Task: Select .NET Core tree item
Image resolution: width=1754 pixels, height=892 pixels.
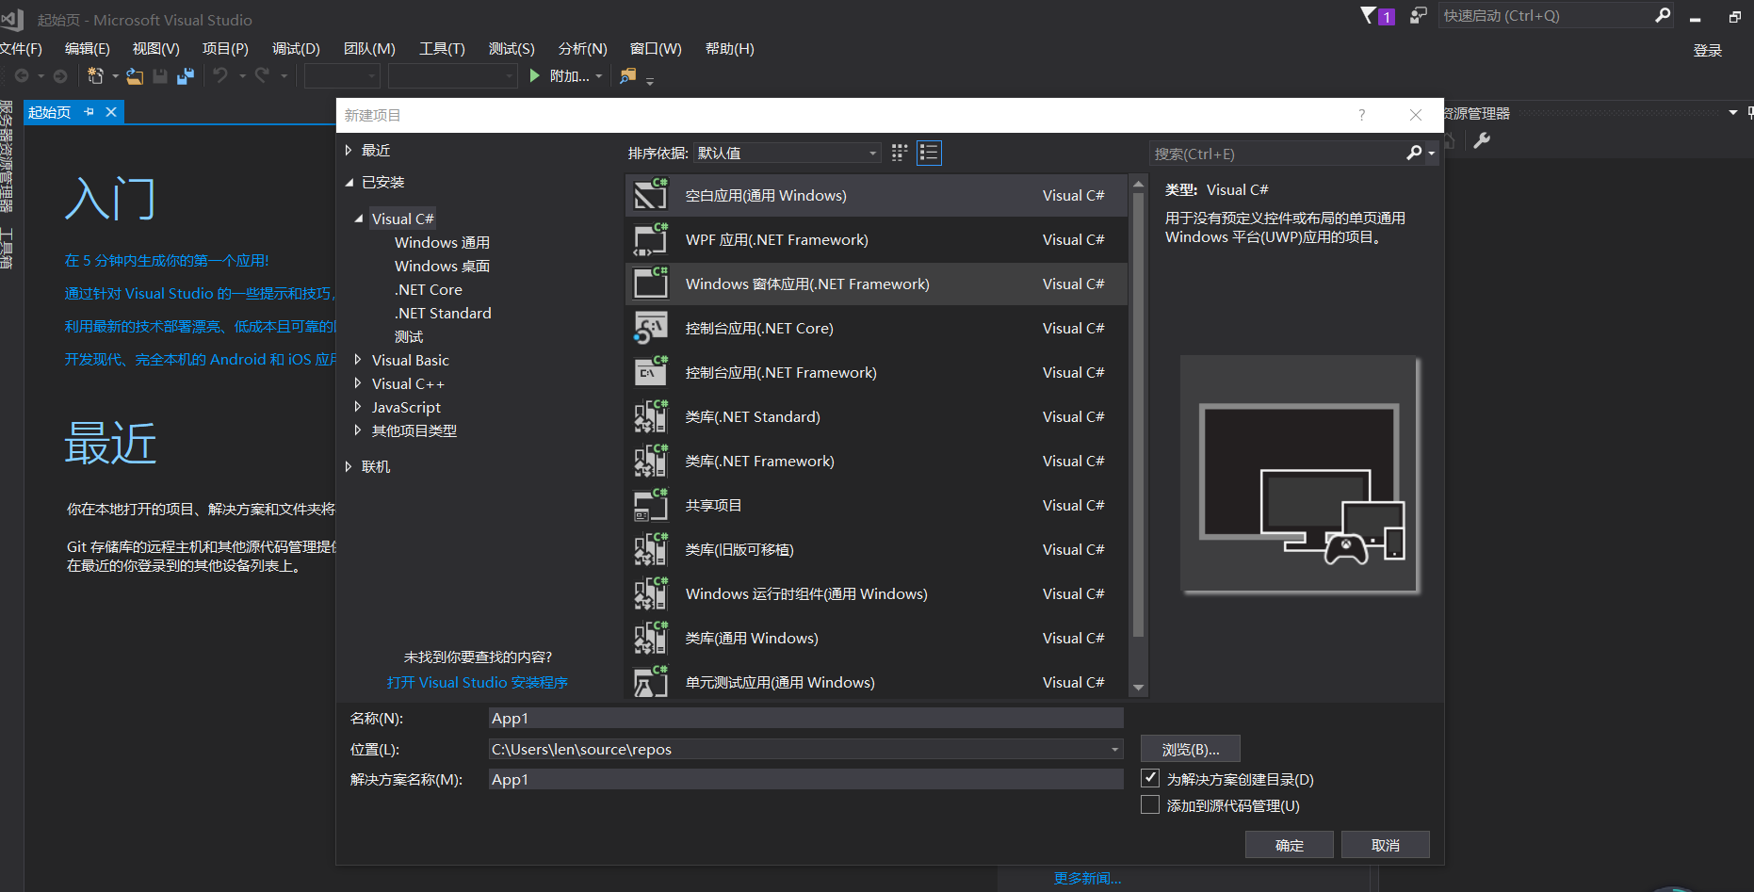Action: (x=429, y=289)
